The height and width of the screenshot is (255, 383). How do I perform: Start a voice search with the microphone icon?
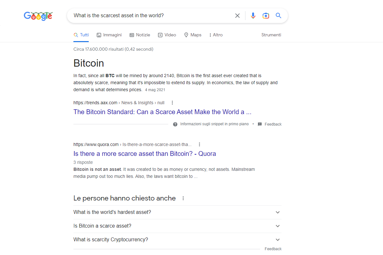coord(253,15)
